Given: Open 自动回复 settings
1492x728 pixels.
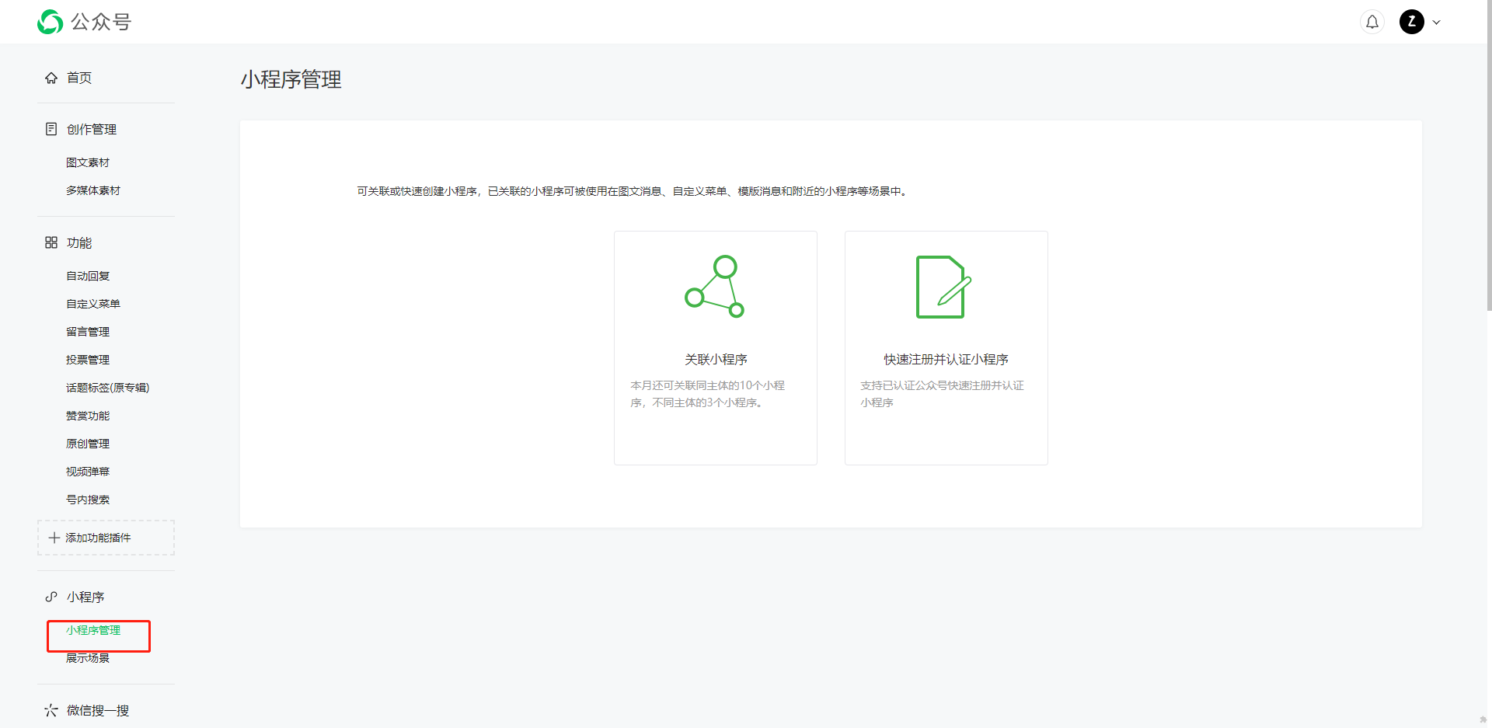Looking at the screenshot, I should click(x=88, y=276).
